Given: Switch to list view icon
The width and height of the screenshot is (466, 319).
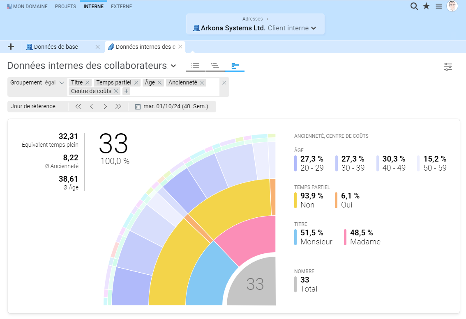Looking at the screenshot, I should pos(195,66).
